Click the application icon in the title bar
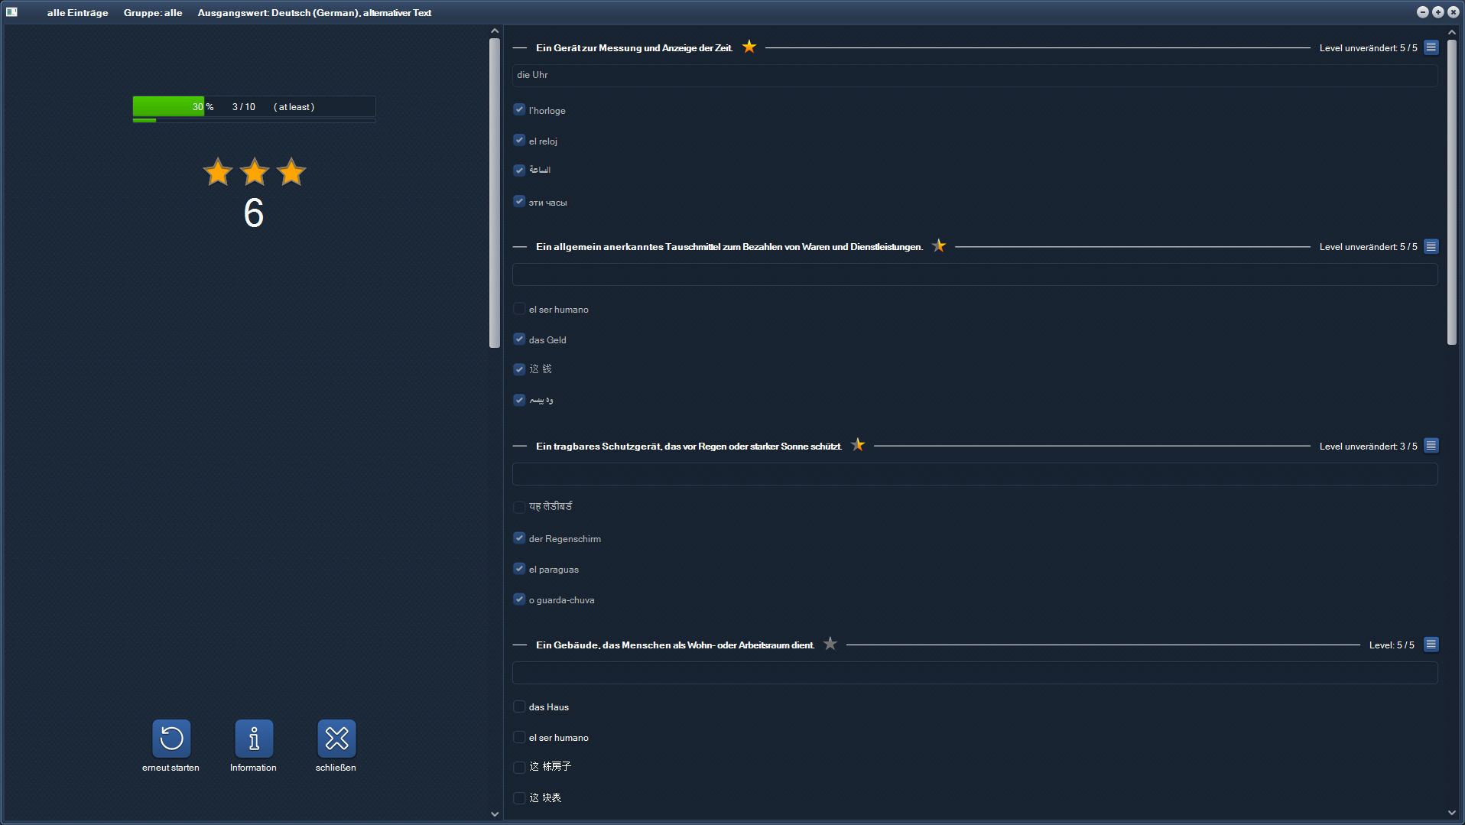 (x=11, y=11)
